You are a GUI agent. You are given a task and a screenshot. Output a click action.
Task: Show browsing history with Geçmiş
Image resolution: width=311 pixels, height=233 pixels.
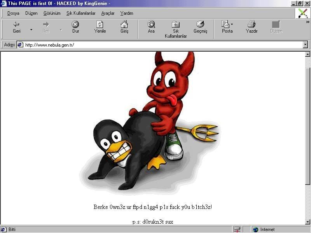pos(200,28)
